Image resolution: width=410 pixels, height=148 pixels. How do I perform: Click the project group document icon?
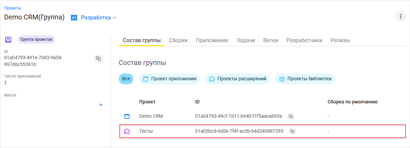9,39
